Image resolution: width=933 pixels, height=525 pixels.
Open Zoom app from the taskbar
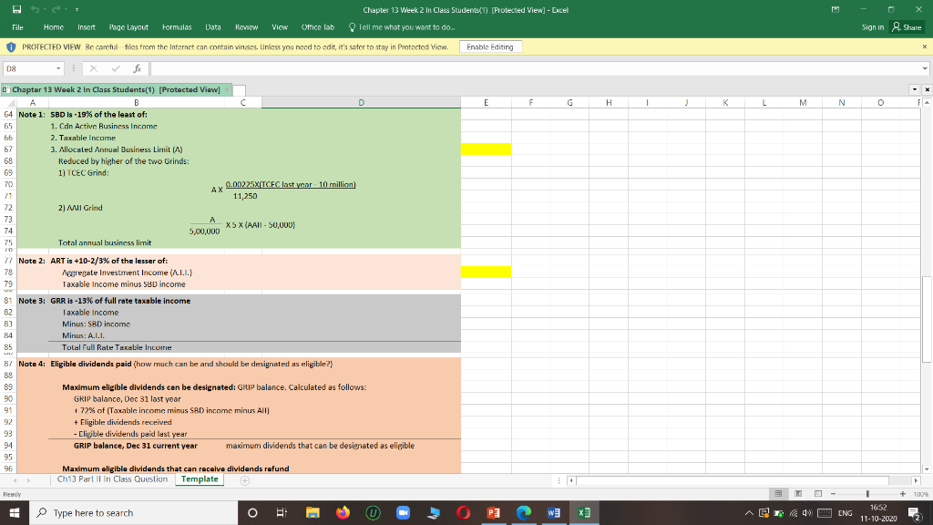pyautogui.click(x=403, y=512)
